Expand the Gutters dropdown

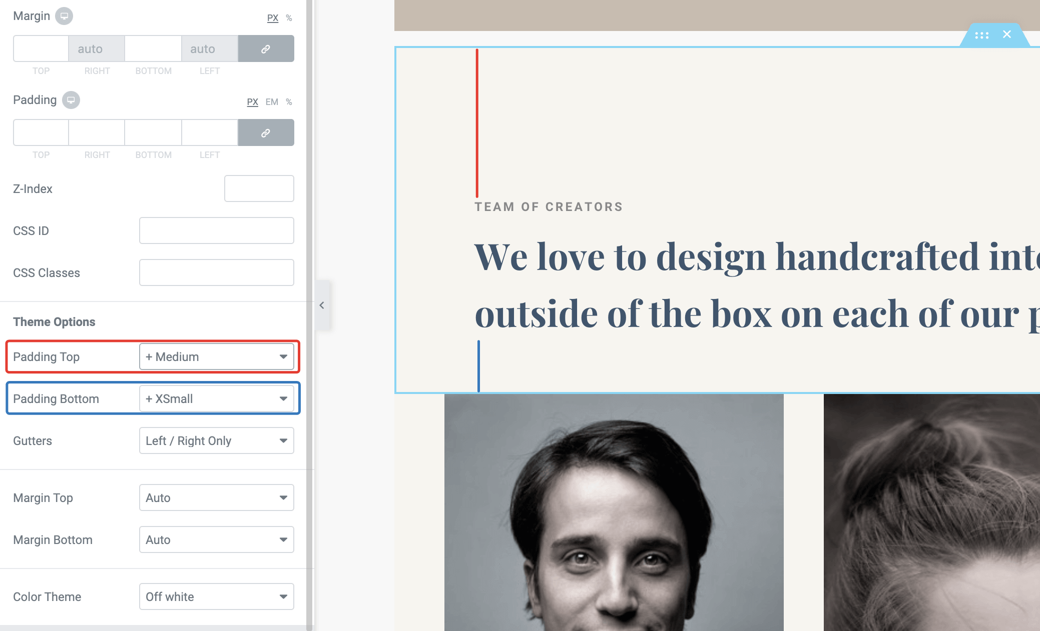[x=216, y=441]
